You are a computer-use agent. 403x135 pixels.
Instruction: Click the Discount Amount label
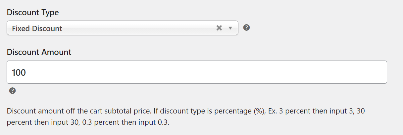[39, 52]
